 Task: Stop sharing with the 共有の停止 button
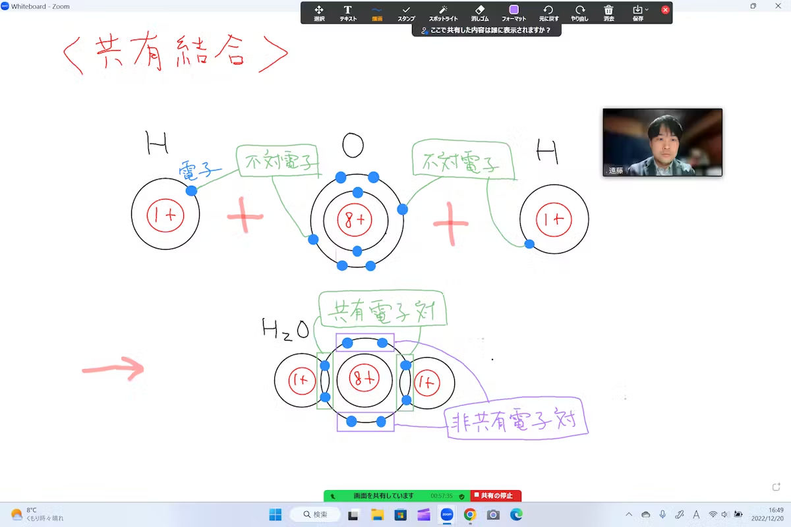click(x=496, y=495)
